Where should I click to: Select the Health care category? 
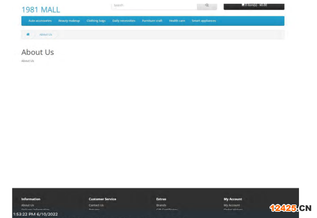point(177,21)
